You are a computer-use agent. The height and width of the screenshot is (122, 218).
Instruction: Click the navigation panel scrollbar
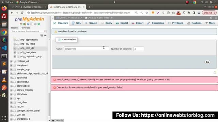pos(49,104)
